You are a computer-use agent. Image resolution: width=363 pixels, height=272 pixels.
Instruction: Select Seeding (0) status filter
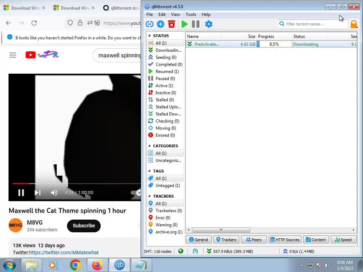[x=165, y=57]
